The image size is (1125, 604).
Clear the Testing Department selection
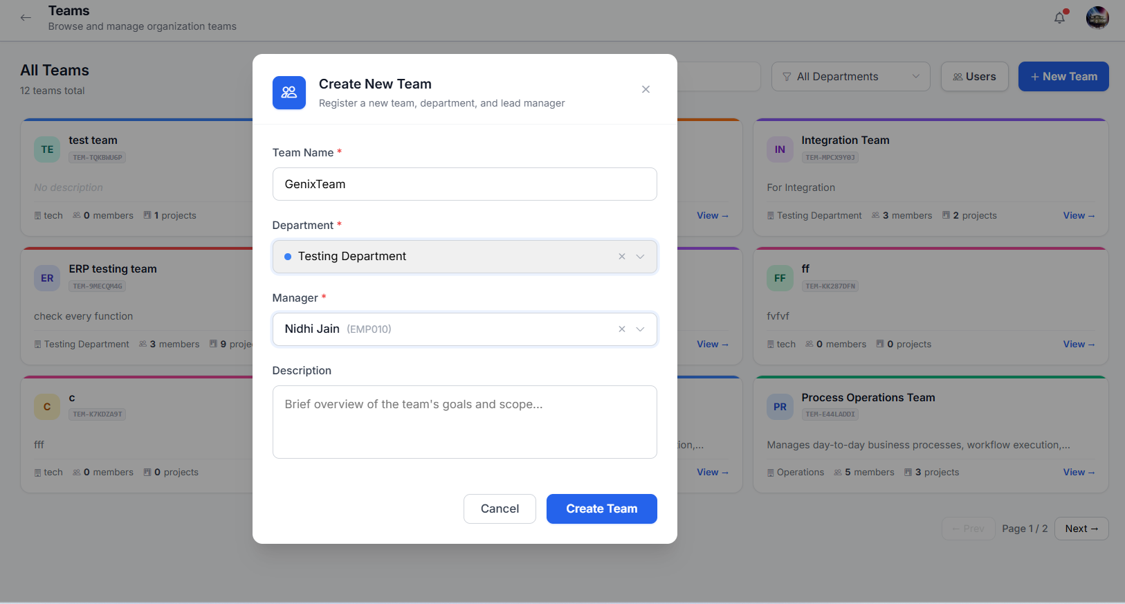(622, 257)
